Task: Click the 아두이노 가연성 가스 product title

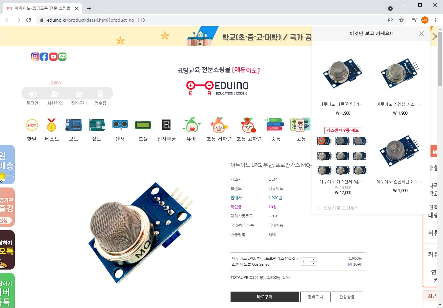Action: pyautogui.click(x=399, y=104)
